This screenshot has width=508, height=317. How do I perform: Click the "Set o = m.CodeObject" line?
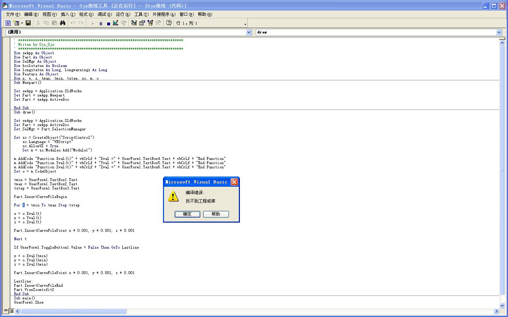pos(35,171)
